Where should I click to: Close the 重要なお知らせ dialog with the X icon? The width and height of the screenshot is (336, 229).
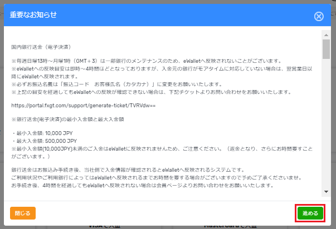pyautogui.click(x=319, y=16)
